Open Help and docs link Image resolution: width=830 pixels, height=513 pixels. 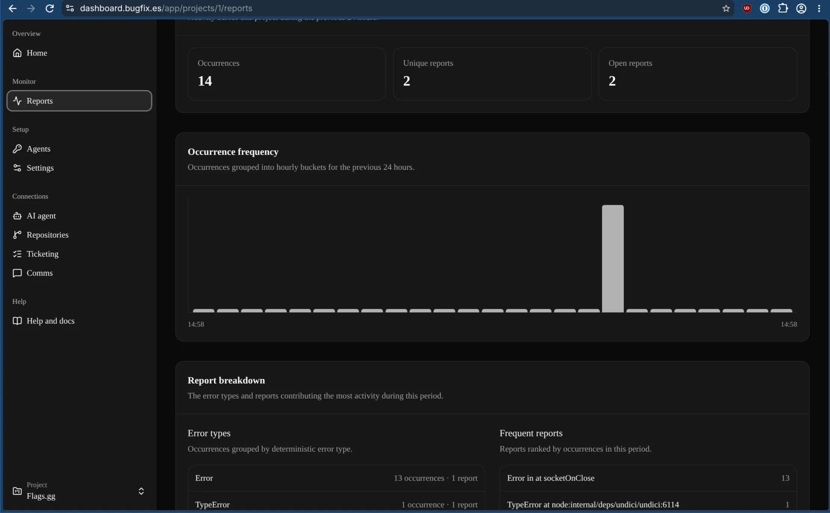79,321
